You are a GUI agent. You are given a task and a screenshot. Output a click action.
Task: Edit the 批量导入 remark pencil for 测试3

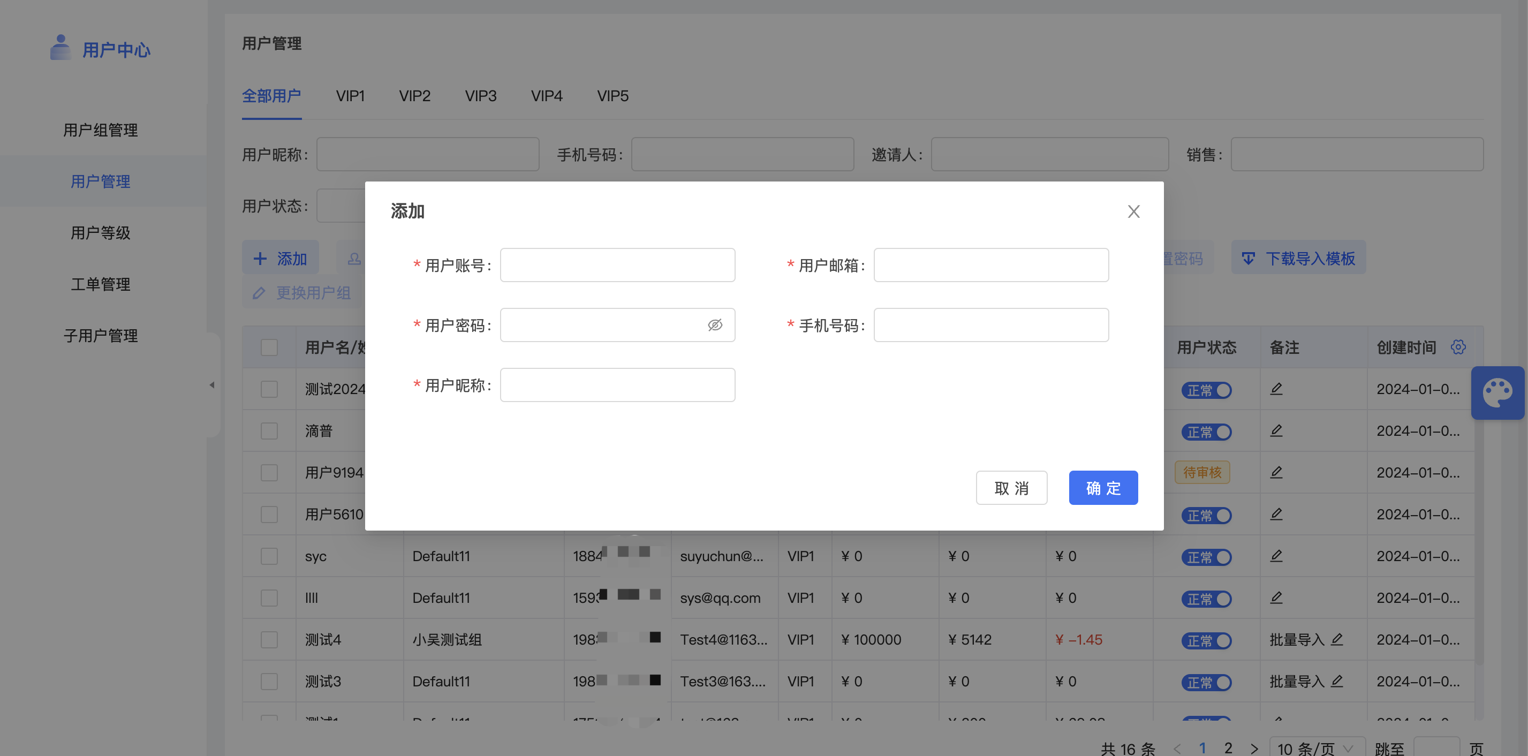(1336, 681)
